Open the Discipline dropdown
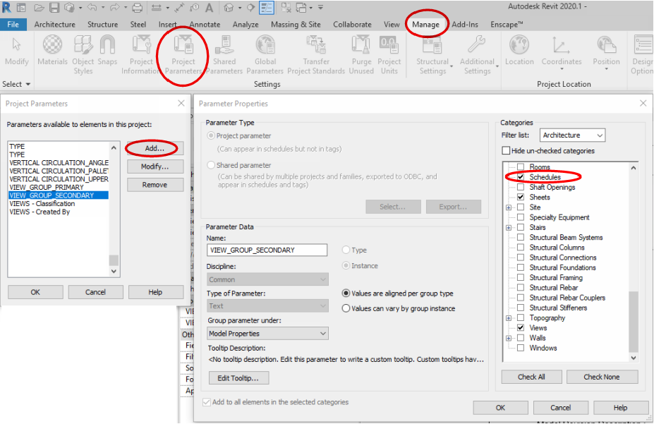 point(267,279)
